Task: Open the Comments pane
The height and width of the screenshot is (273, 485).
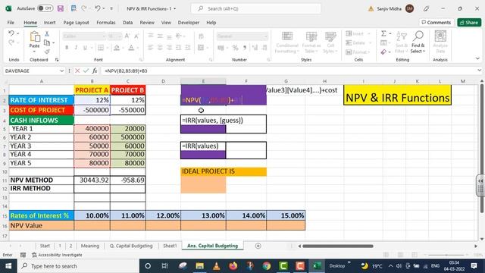Action: tap(436, 22)
